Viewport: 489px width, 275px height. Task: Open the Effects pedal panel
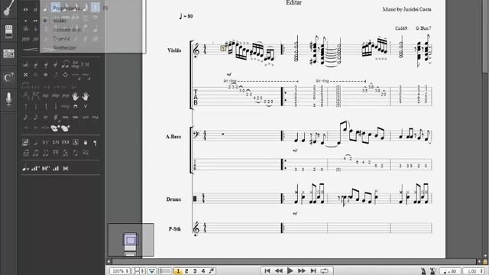8,31
